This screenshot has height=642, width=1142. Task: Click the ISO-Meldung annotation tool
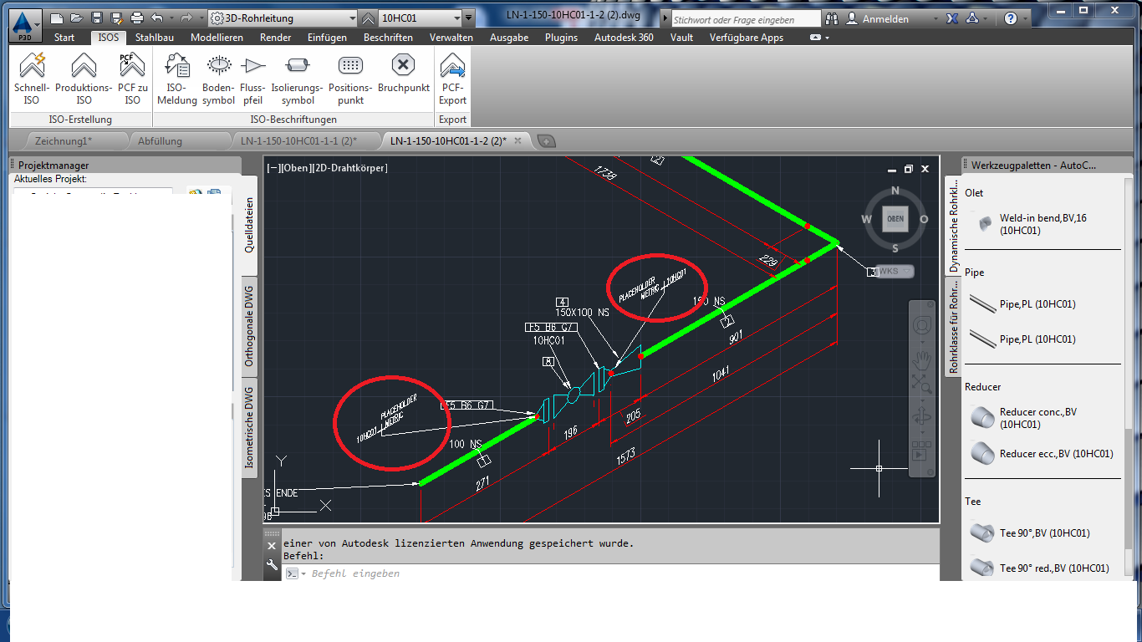pyautogui.click(x=177, y=79)
